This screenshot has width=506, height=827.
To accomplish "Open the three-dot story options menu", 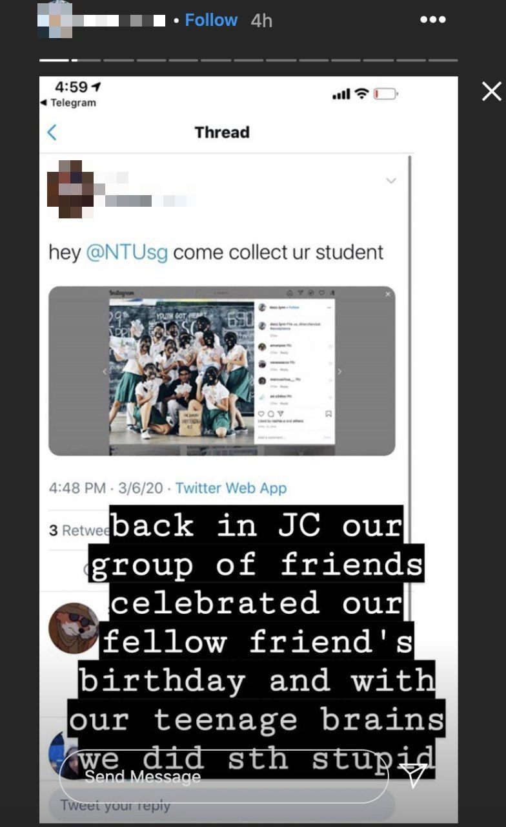I will (x=432, y=19).
